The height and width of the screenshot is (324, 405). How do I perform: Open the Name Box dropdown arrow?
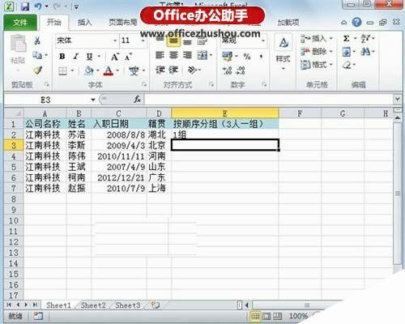pos(93,100)
